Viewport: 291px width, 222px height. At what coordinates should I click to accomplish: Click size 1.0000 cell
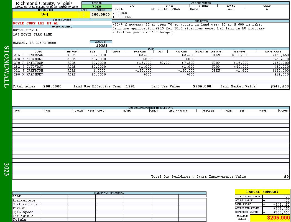[x=99, y=70]
